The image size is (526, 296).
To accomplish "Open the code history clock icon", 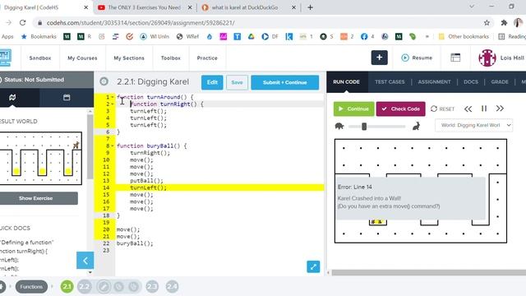I will pyautogui.click(x=104, y=81).
